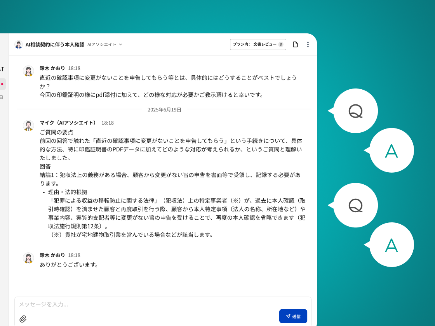Click the topmost Q speech bubble

[355, 111]
